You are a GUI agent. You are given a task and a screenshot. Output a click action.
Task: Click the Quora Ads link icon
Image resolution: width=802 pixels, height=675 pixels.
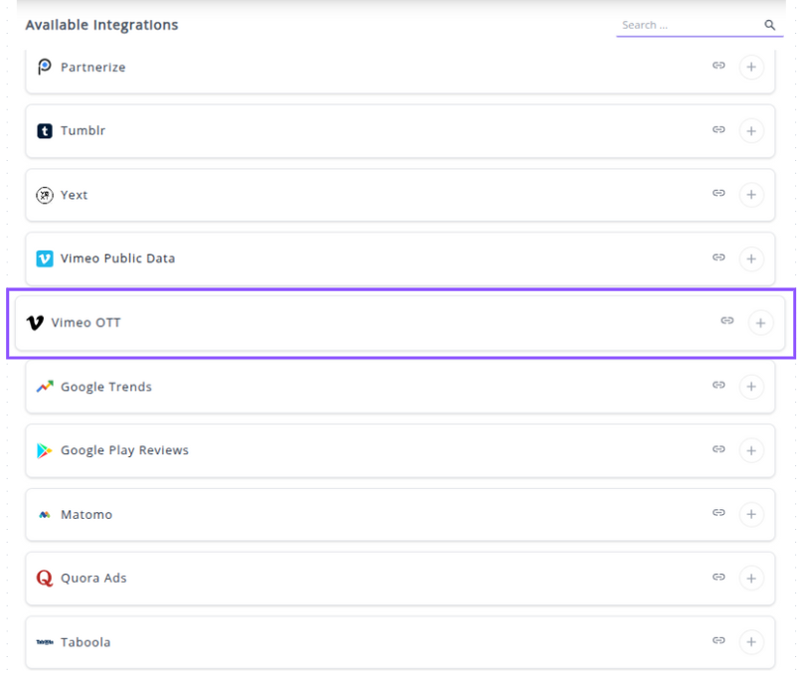(719, 578)
